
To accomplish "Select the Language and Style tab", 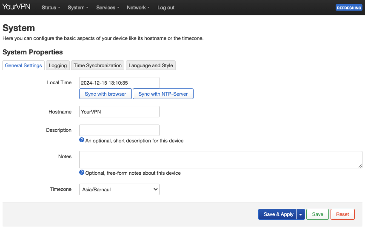I will [151, 65].
